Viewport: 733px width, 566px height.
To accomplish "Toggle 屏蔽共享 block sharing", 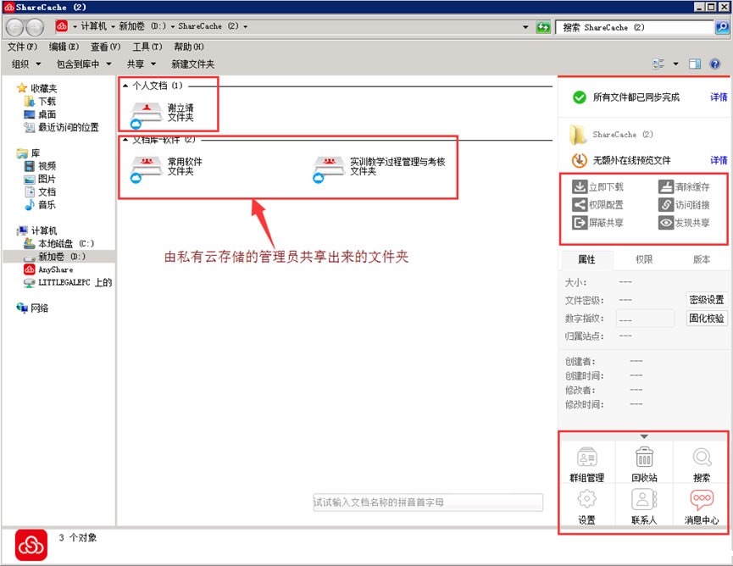I will (x=580, y=223).
